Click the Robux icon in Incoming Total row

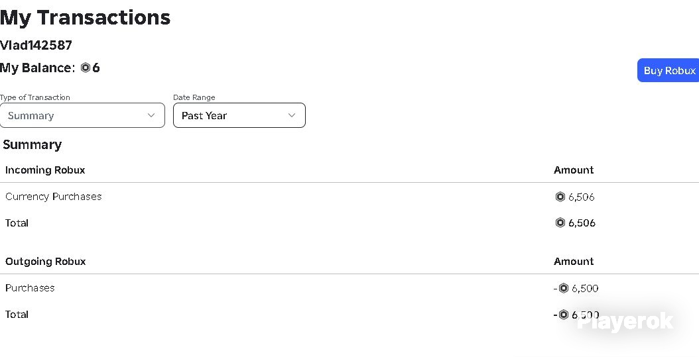(560, 223)
